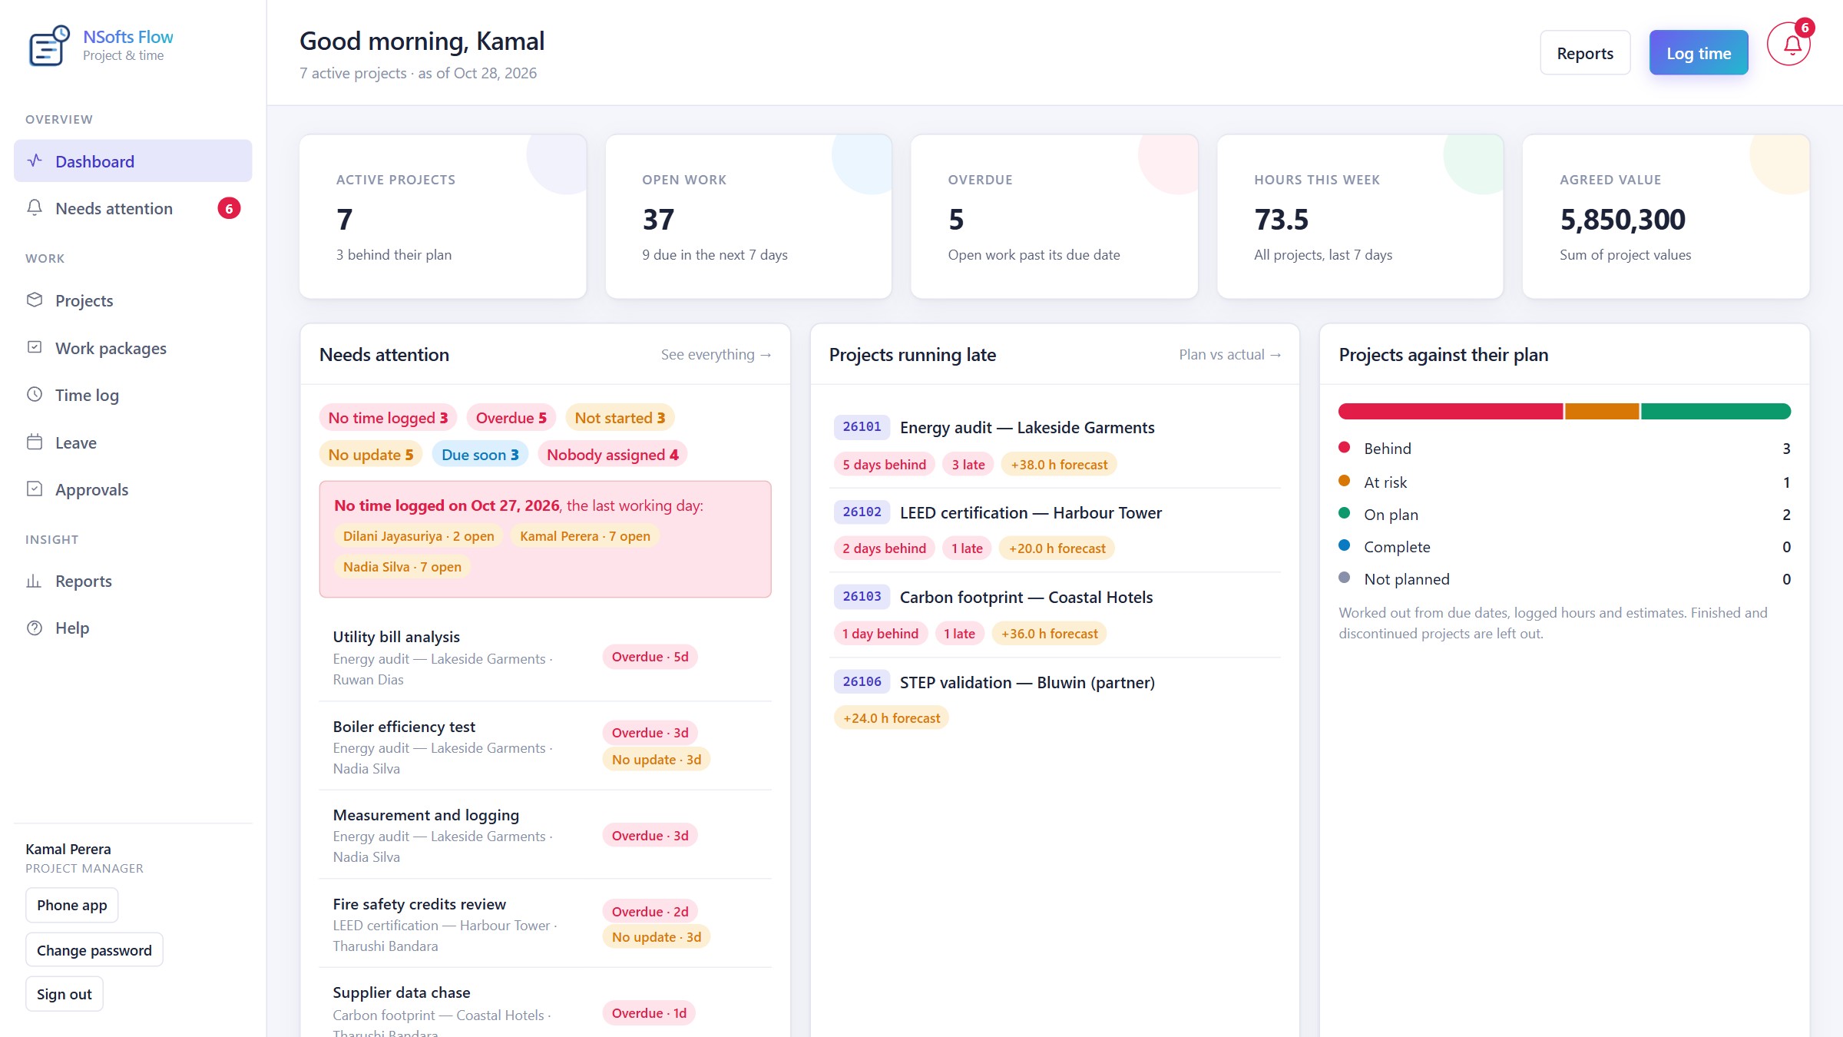Click the Nadia Silva · 7 open chip
This screenshot has height=1037, width=1843.
402,566
